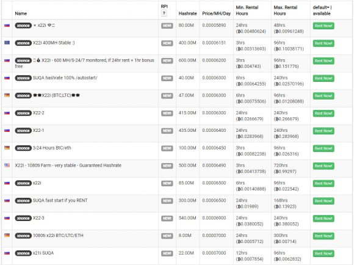Sort the table by the Price/MH/Day header
Image resolution: width=354 pixels, height=265 pixels.
216,13
